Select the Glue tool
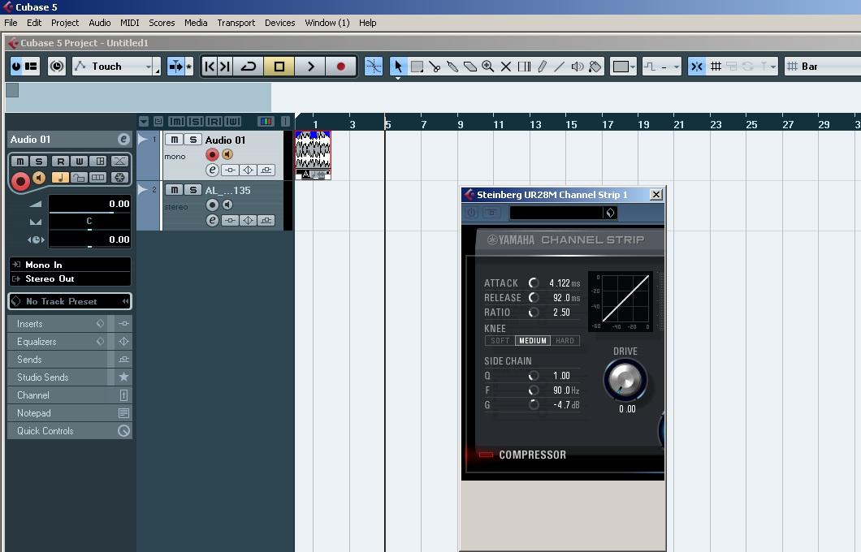 pyautogui.click(x=452, y=67)
